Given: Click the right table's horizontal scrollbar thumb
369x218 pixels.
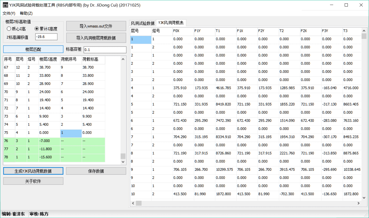Looking at the screenshot, I should (x=139, y=203).
